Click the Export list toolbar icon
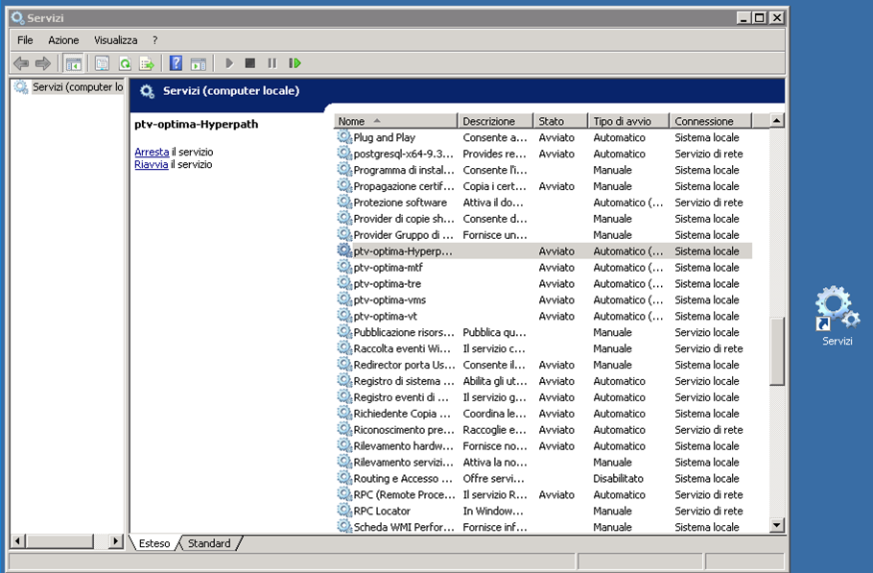Screen dimensions: 873x573 [x=147, y=63]
